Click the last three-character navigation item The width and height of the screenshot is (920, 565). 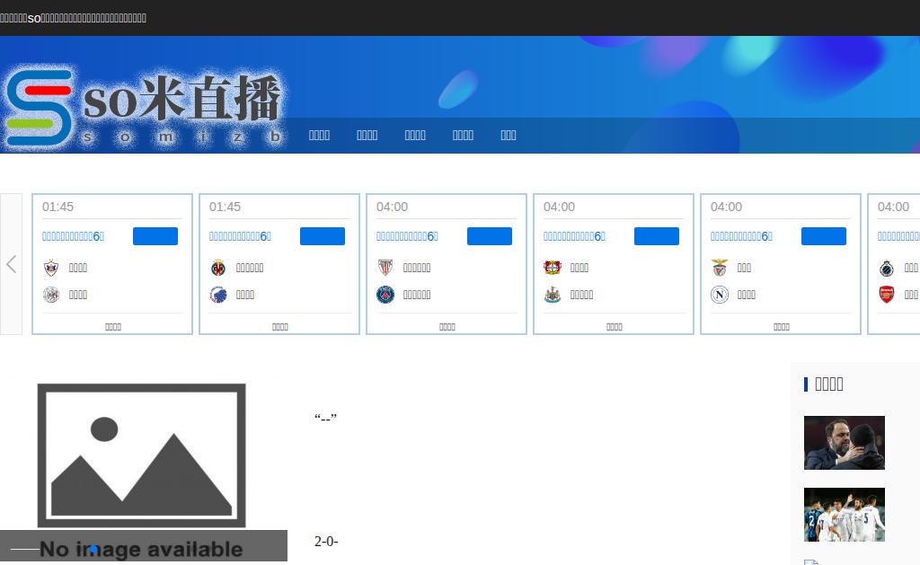(509, 136)
